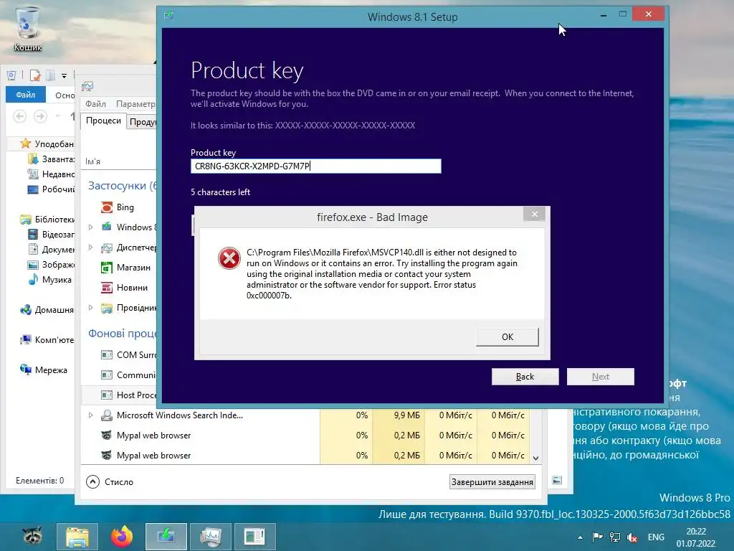734x551 pixels.
Task: Open Недавні місця in Explorer sidebar
Action: (x=51, y=174)
